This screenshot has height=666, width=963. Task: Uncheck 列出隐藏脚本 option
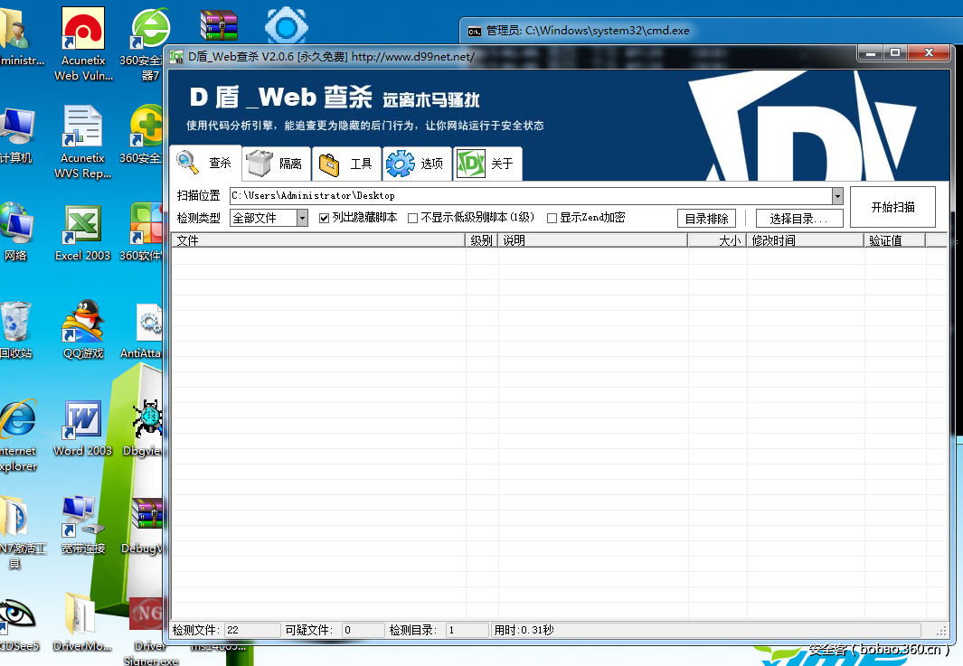(323, 217)
